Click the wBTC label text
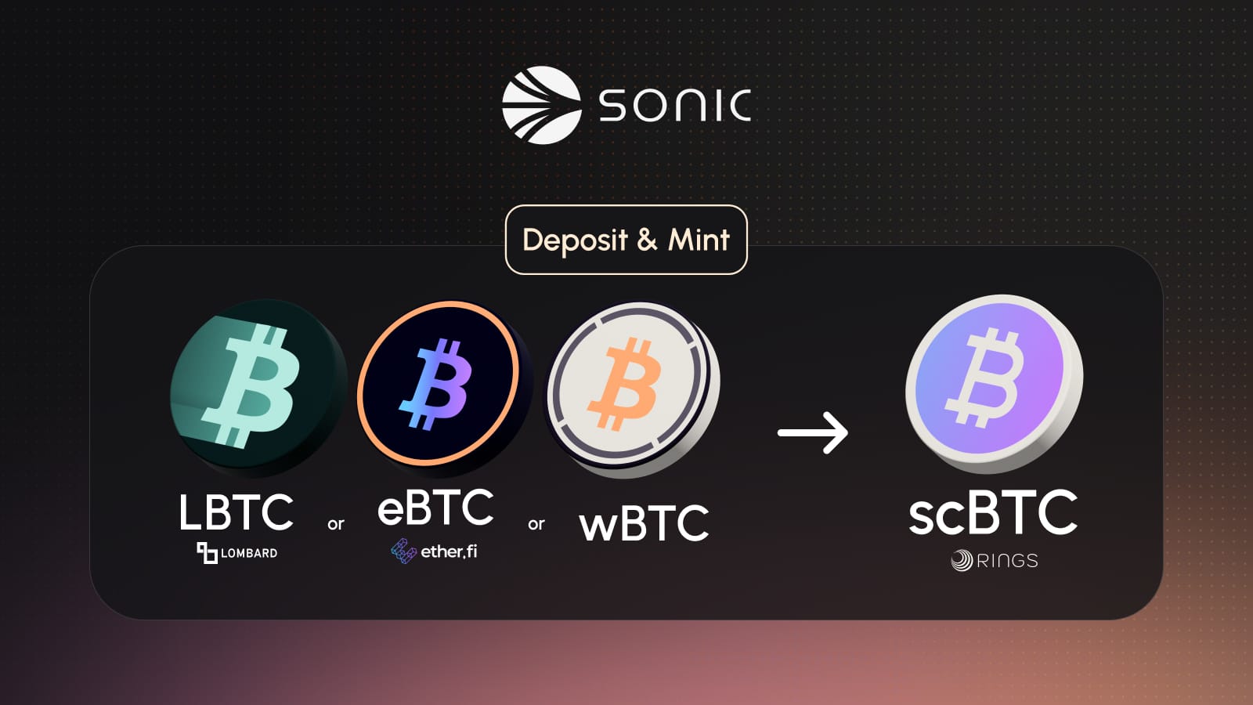Viewport: 1253px width, 705px height. pyautogui.click(x=644, y=523)
